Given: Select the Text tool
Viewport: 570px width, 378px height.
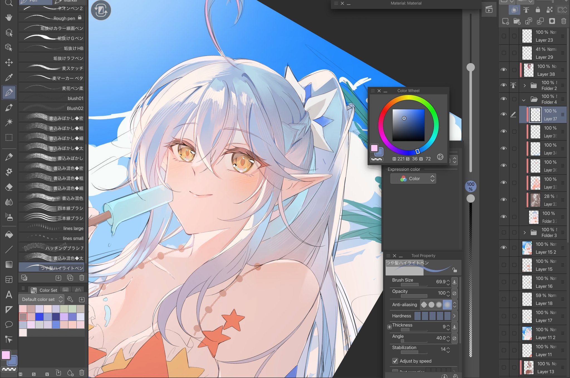Looking at the screenshot, I should pyautogui.click(x=9, y=295).
